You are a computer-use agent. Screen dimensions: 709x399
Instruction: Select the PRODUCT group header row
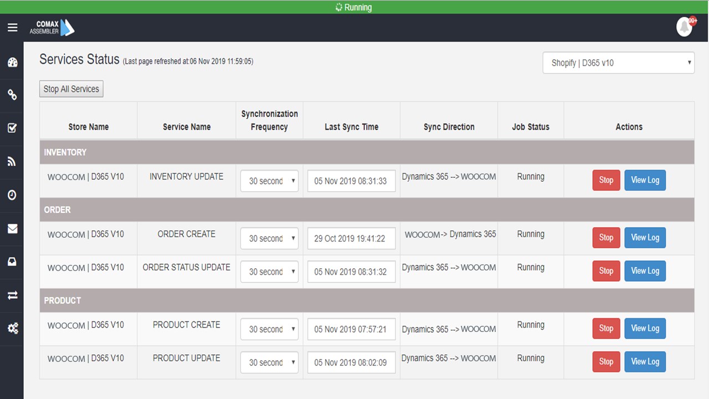coord(367,300)
